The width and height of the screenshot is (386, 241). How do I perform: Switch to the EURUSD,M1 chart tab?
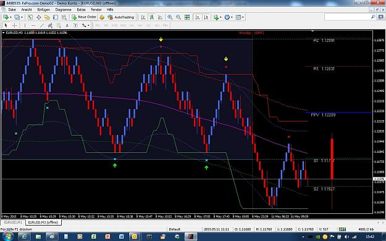click(13, 223)
